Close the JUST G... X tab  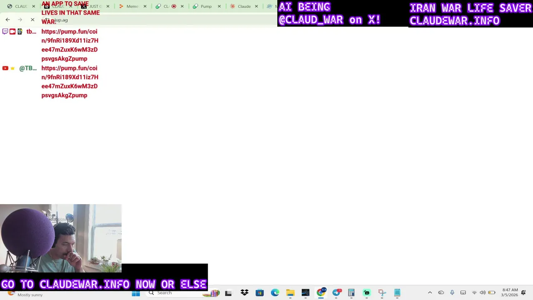[108, 6]
